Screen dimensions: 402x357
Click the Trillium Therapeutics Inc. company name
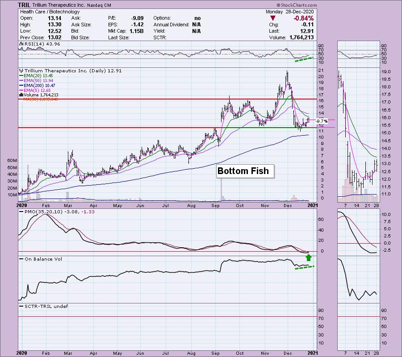pos(59,5)
